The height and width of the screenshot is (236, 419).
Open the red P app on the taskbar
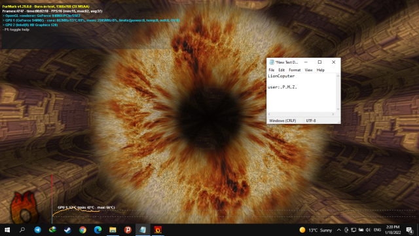pos(128,230)
